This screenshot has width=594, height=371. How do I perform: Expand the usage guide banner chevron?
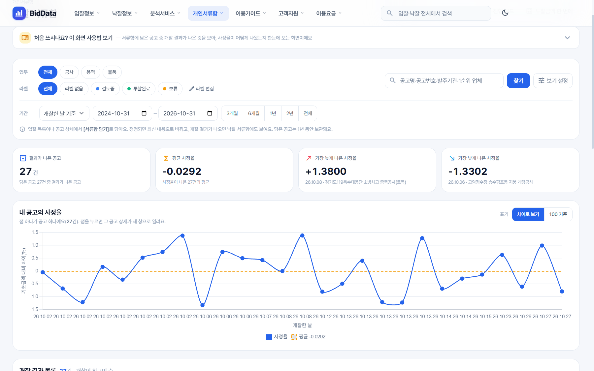(x=567, y=38)
